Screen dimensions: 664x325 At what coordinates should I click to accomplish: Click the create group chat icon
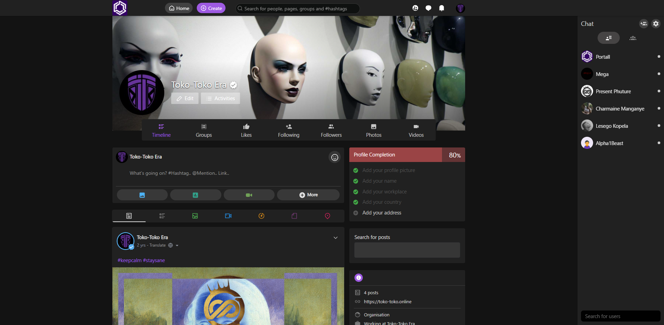pyautogui.click(x=644, y=23)
